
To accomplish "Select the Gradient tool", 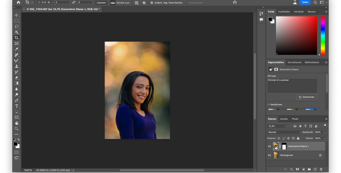I will (16, 83).
